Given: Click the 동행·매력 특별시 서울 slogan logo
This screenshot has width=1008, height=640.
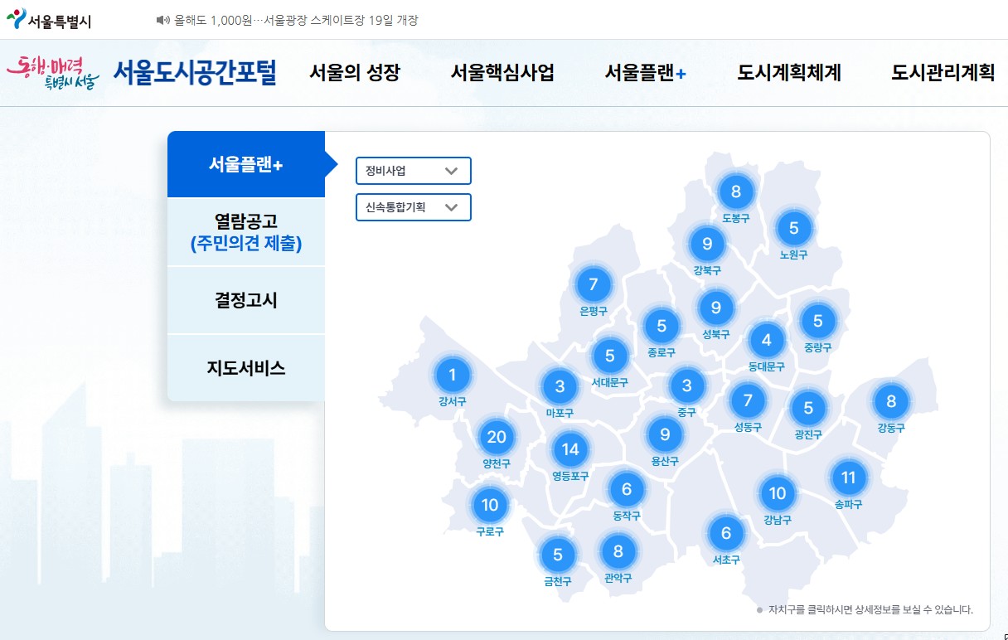Looking at the screenshot, I should [53, 73].
